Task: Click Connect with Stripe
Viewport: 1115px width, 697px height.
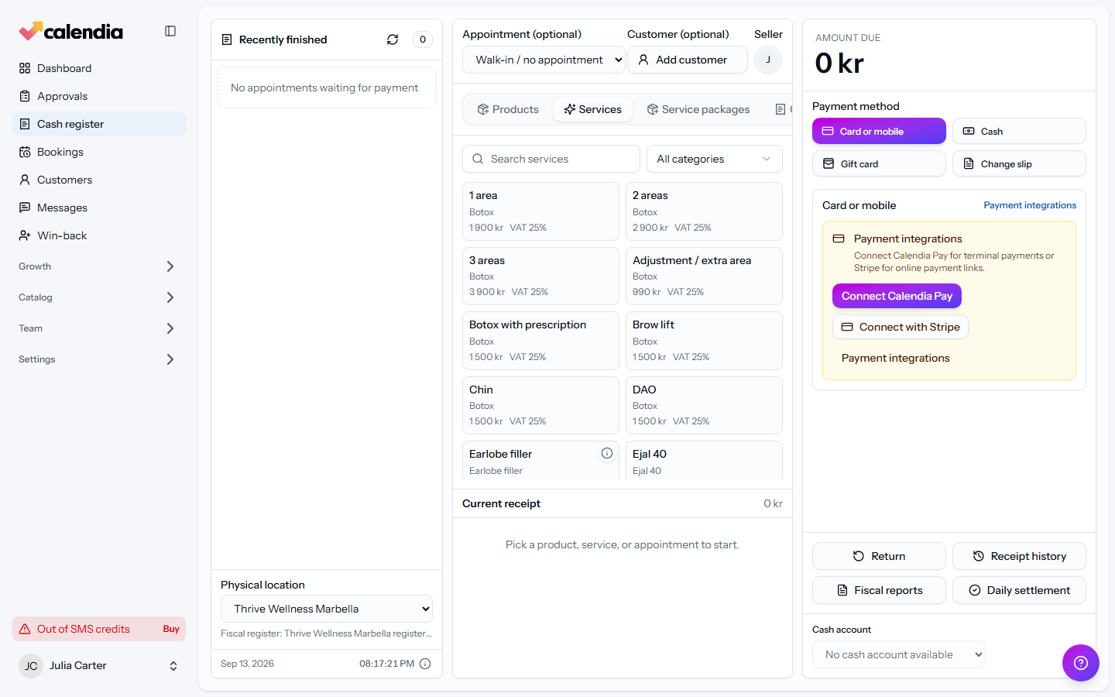Action: [x=901, y=327]
